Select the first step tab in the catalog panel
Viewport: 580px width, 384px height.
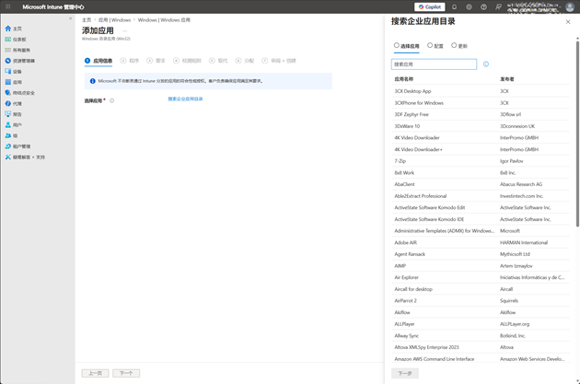click(406, 46)
